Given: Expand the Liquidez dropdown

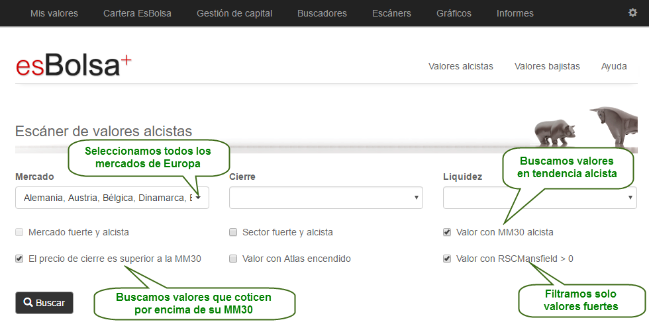Looking at the screenshot, I should coord(540,198).
